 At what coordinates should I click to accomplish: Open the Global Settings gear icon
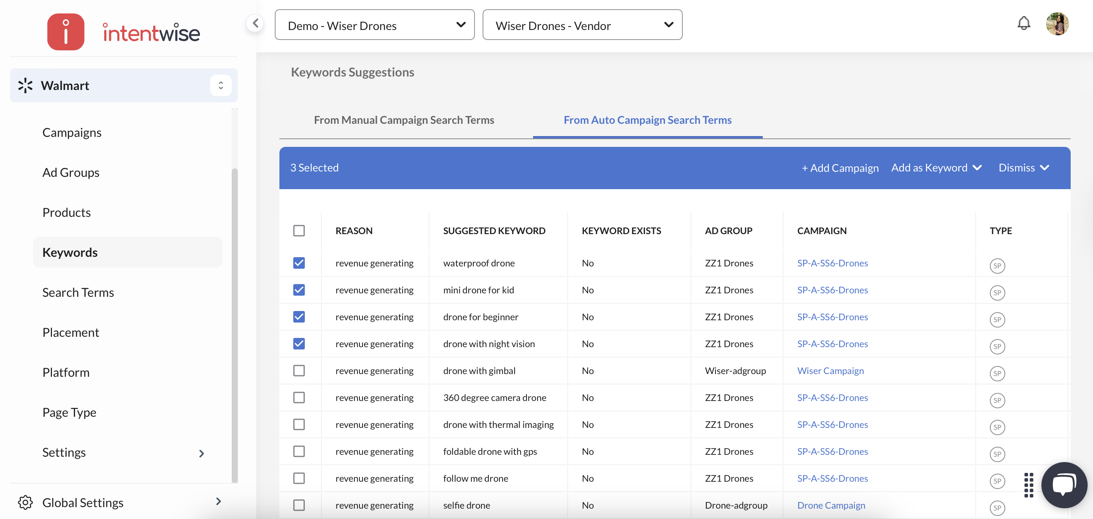point(25,502)
